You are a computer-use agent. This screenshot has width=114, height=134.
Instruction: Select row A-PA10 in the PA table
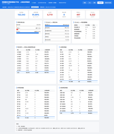coord(36,64)
